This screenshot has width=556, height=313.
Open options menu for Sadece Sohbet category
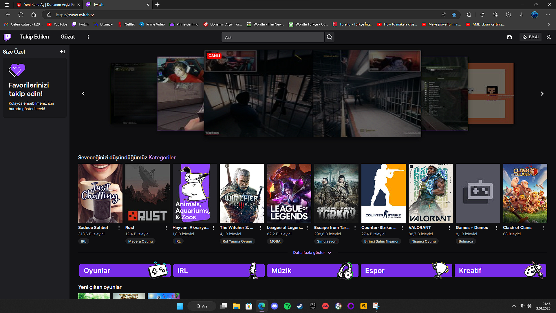[119, 228]
